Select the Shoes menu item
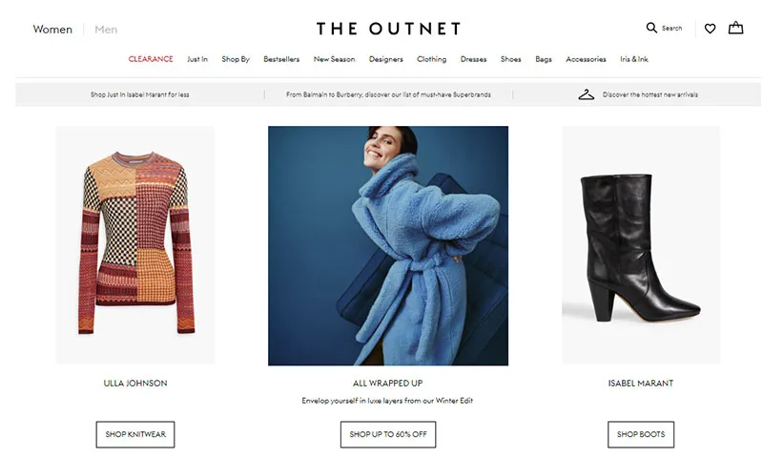 pyautogui.click(x=510, y=59)
